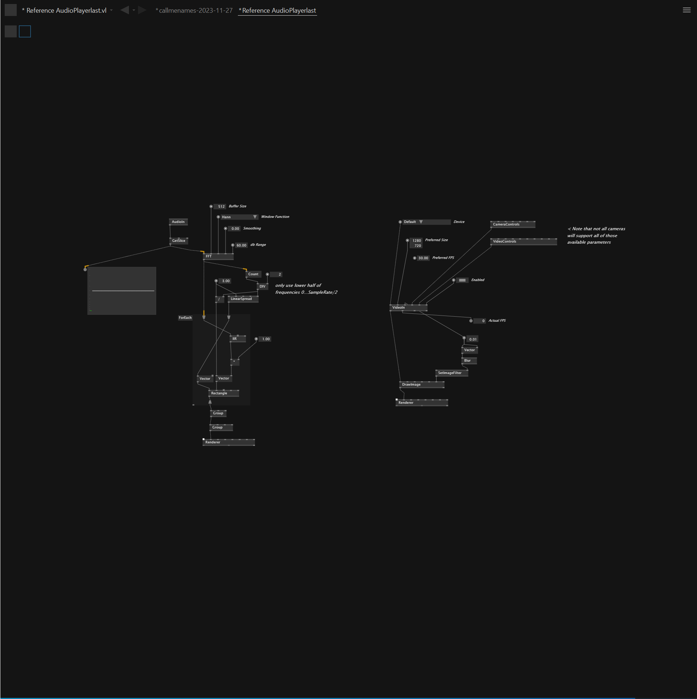This screenshot has width=697, height=699.
Task: Select the VideoControls node
Action: click(523, 241)
